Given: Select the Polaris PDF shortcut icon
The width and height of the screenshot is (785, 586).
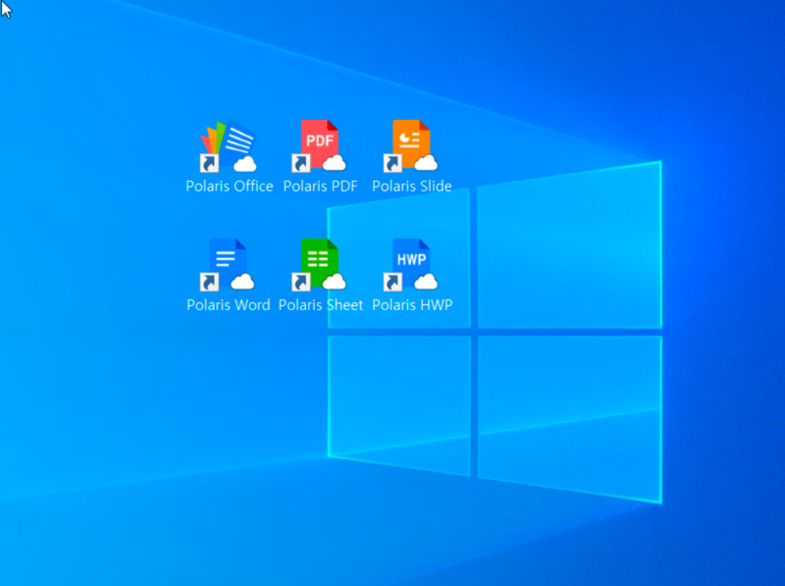Looking at the screenshot, I should pyautogui.click(x=320, y=145).
